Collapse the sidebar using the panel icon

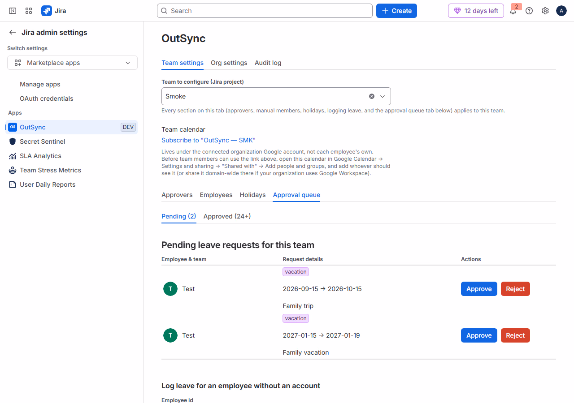[x=13, y=11]
